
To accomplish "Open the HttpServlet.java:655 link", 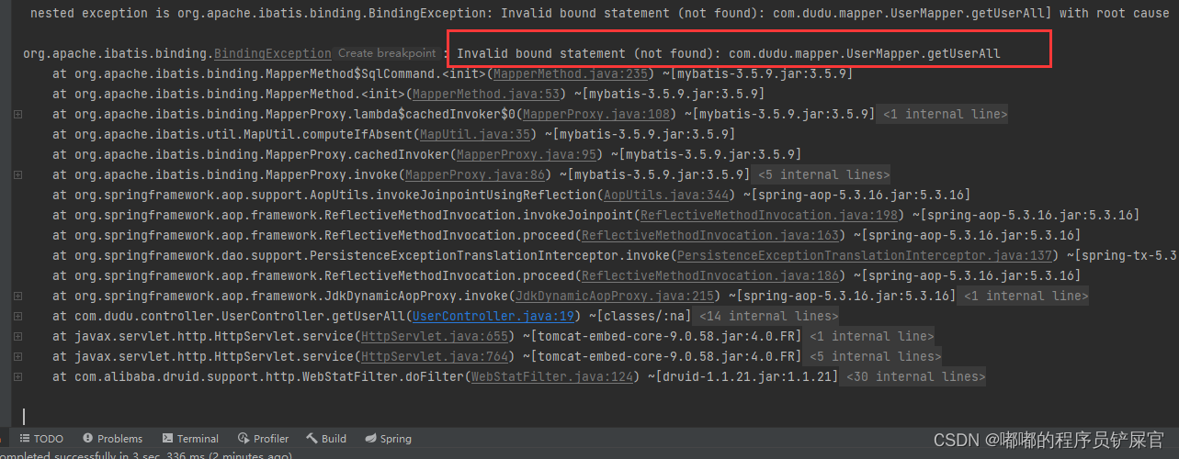I will click(x=435, y=336).
